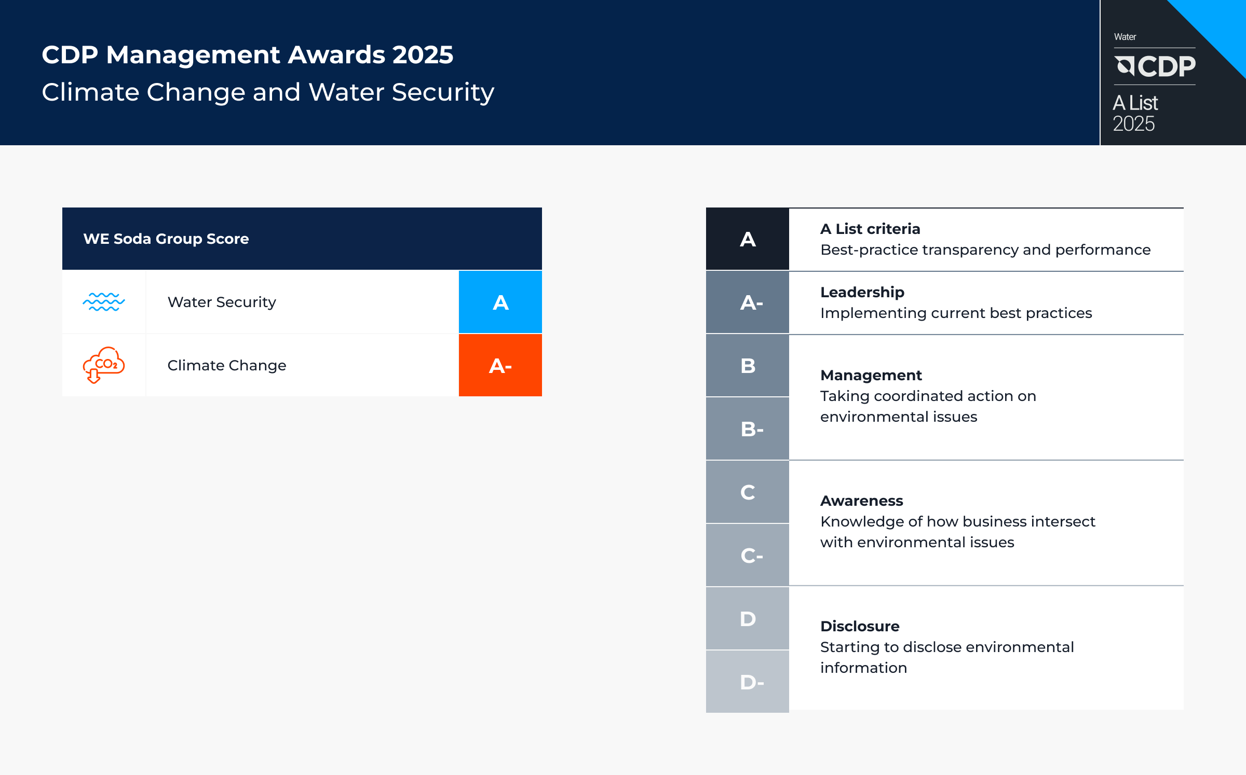
Task: Click the A- grade tile in legend
Action: click(x=747, y=302)
